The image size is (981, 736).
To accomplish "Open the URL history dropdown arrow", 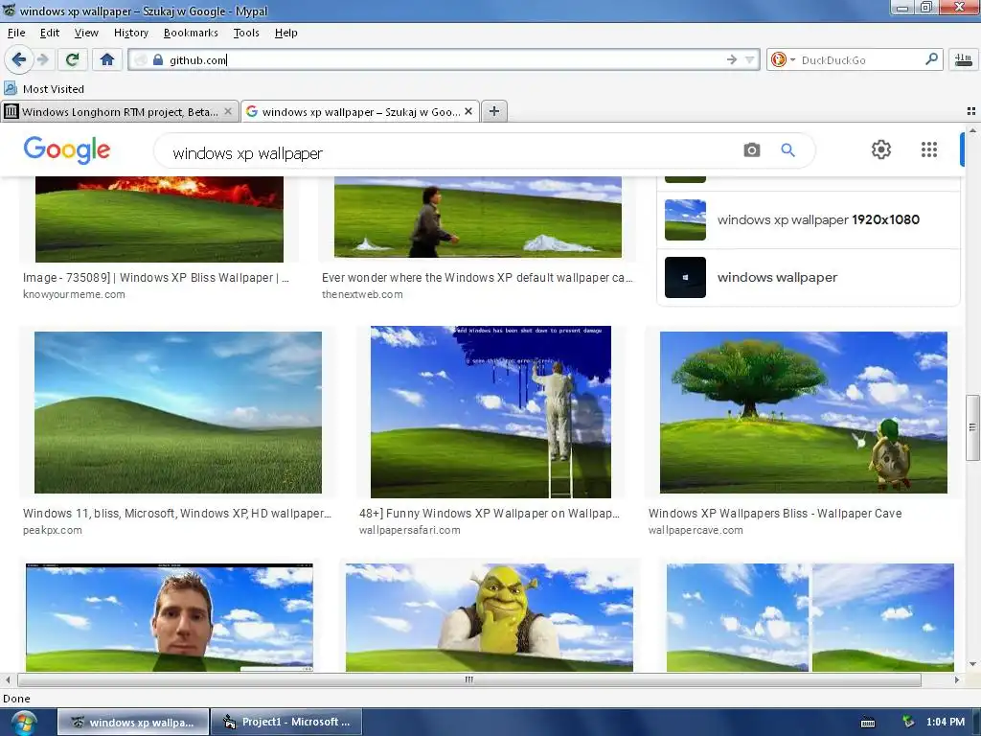I will click(x=749, y=60).
